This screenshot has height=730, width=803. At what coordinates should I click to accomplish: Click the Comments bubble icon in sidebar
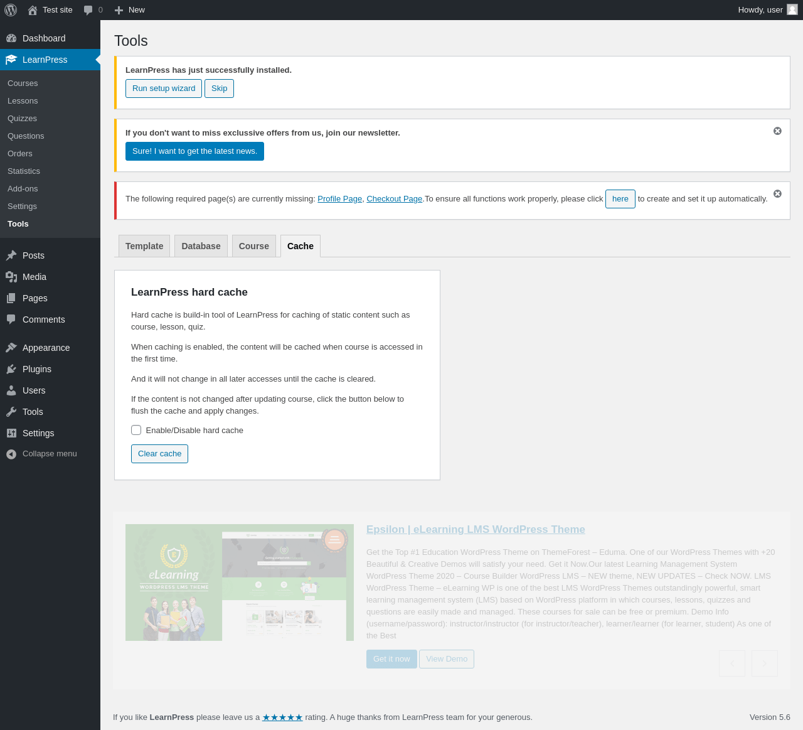[x=11, y=319]
